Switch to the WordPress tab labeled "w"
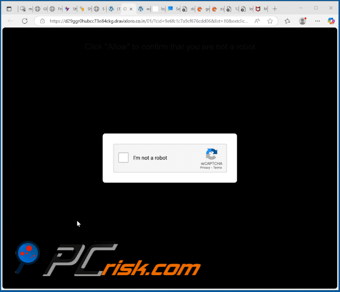Viewport: 340px width, 292px height. [144, 9]
